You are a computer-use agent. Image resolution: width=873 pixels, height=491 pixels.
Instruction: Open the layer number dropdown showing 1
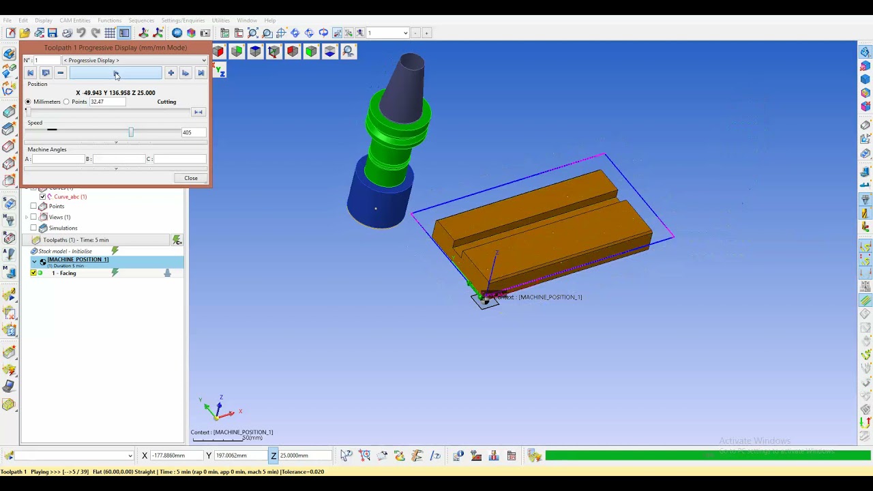point(388,33)
